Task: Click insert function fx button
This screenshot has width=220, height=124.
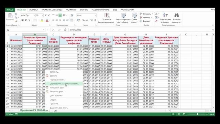Action: pos(65,30)
